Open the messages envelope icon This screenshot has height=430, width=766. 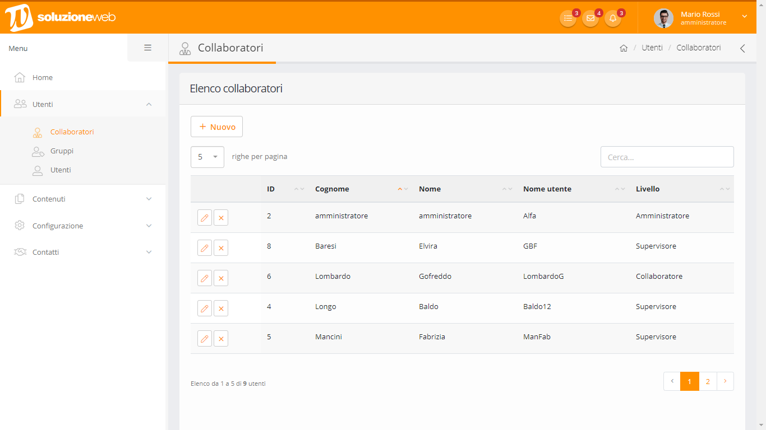[x=590, y=18]
